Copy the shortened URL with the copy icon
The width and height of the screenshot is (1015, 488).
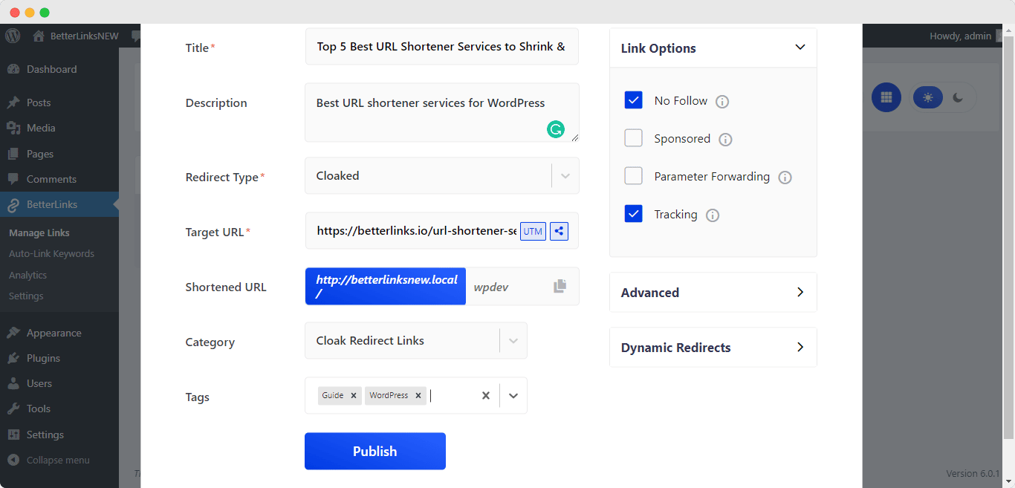coord(560,286)
